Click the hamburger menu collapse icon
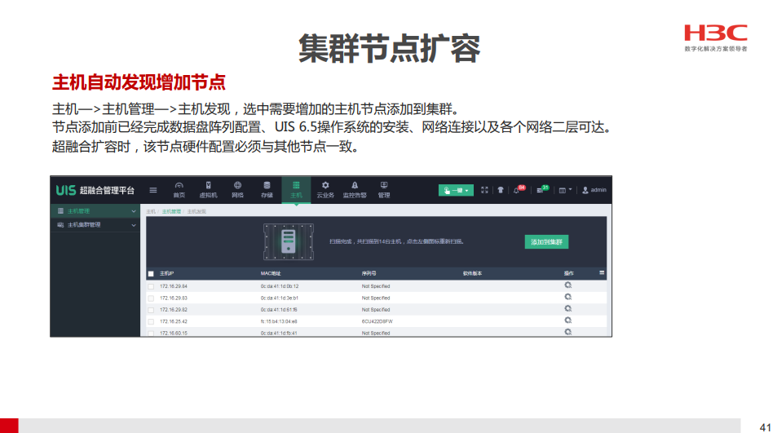The image size is (777, 433). pos(153,190)
